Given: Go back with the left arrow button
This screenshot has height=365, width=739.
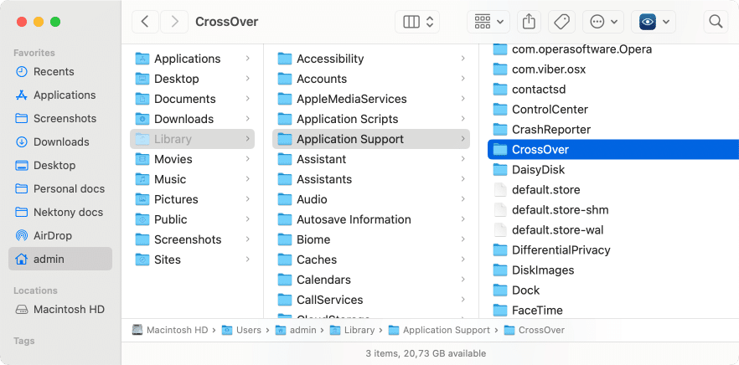Looking at the screenshot, I should tap(145, 22).
